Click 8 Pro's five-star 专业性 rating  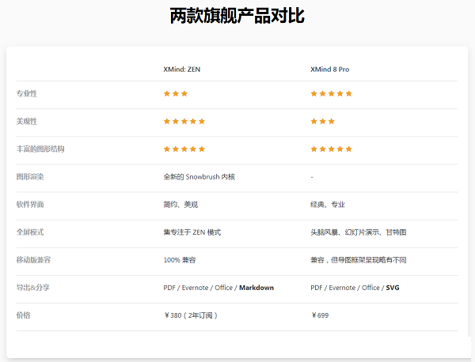click(x=332, y=93)
